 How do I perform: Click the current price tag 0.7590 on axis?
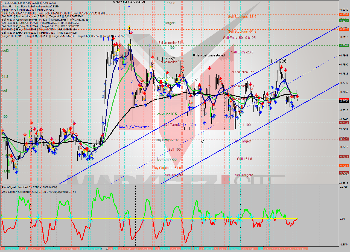tap(344, 101)
